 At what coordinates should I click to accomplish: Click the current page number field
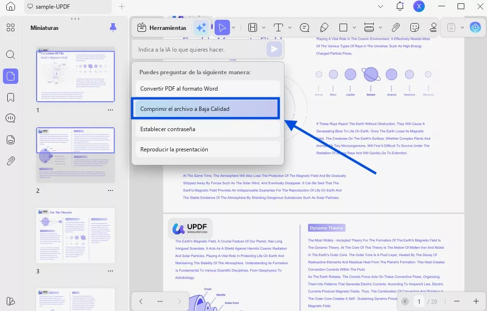419,301
